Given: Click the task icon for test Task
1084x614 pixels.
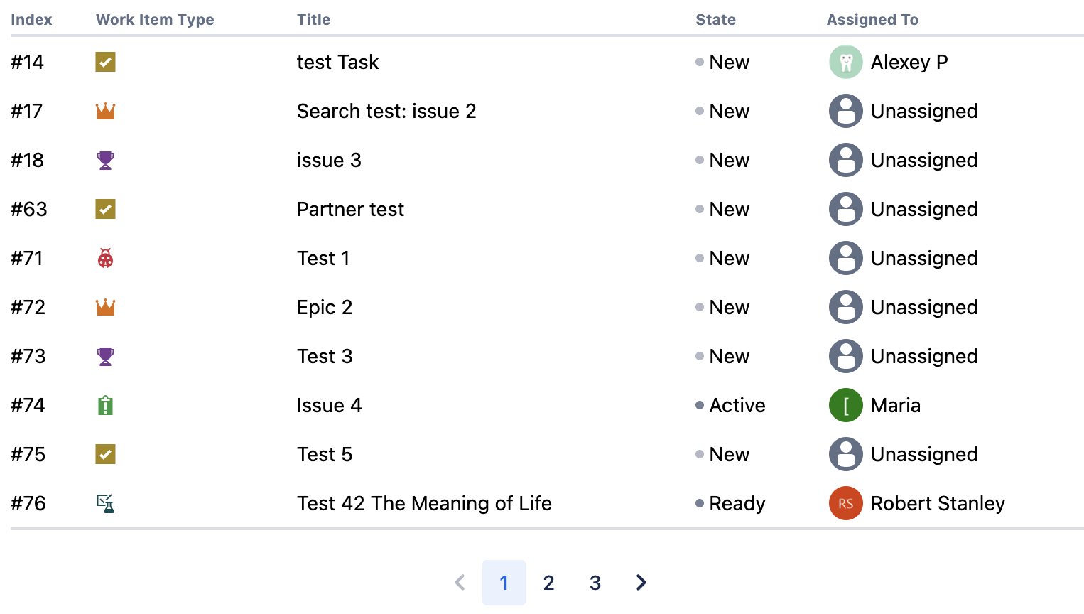Looking at the screenshot, I should [x=105, y=63].
